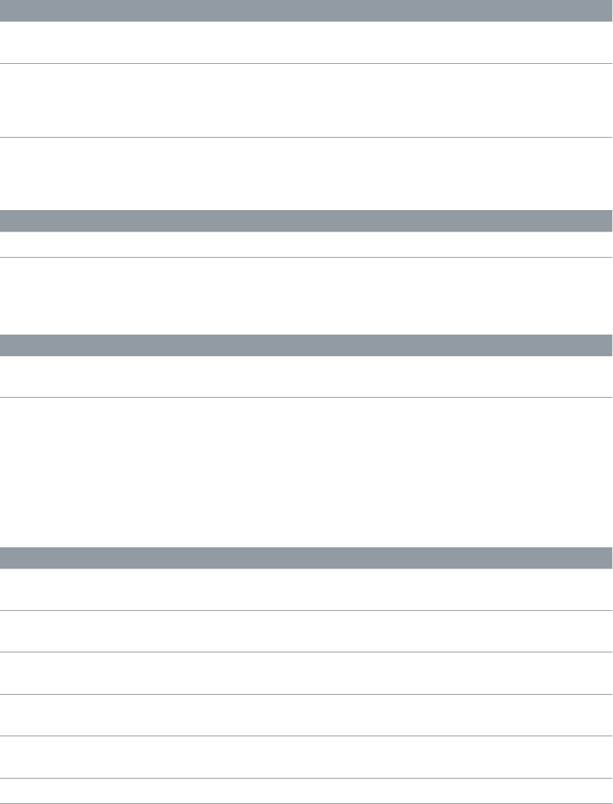The height and width of the screenshot is (804, 613).
Task: Select second blank row in fourth section
Action: point(306,632)
